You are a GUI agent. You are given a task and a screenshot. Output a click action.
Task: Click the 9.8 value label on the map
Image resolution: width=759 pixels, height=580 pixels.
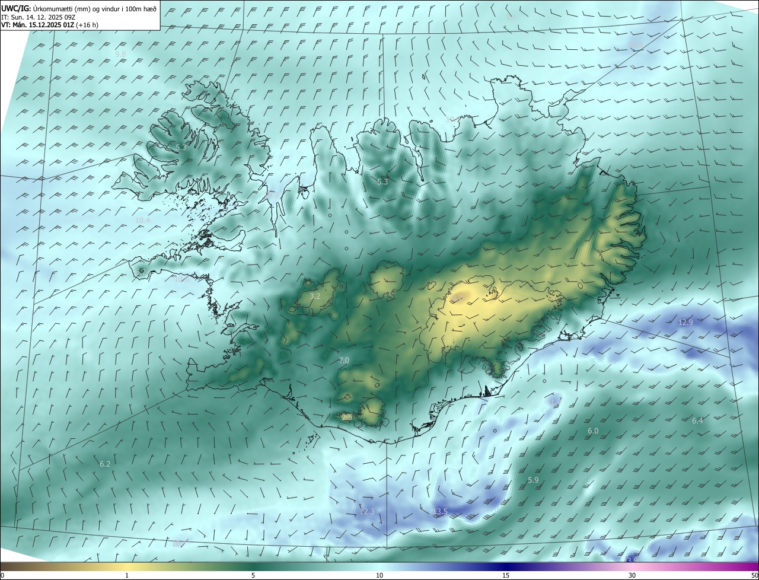pos(120,54)
